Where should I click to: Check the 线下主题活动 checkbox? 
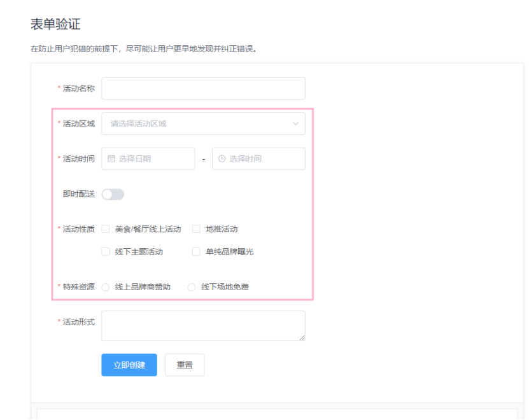pos(106,252)
